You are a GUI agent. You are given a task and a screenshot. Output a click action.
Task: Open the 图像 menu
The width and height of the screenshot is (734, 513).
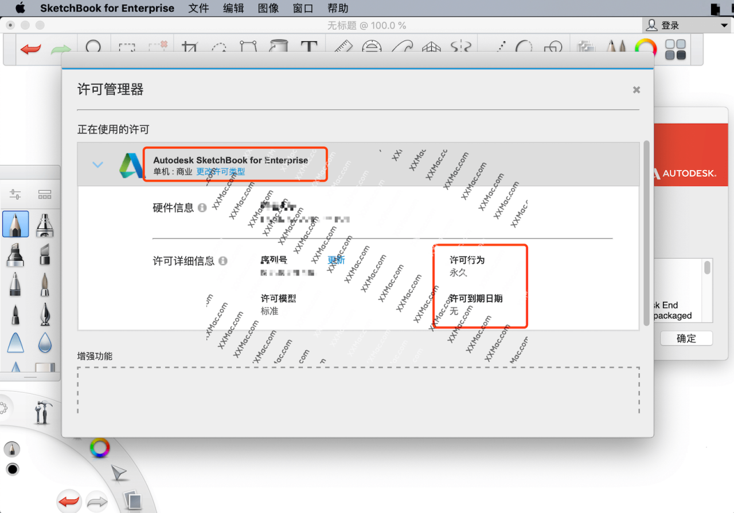tap(268, 8)
